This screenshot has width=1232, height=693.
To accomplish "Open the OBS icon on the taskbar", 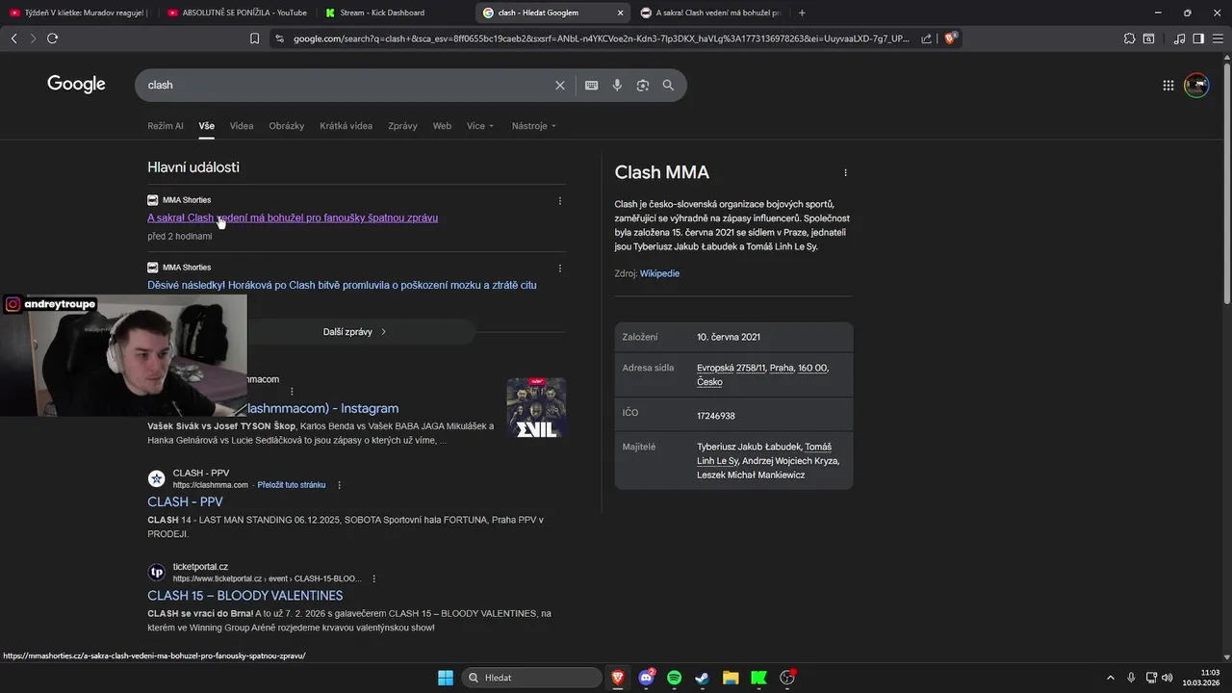I will point(787,678).
